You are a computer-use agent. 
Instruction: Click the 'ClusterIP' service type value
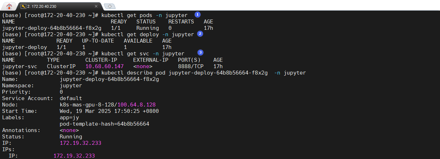tap(61, 66)
